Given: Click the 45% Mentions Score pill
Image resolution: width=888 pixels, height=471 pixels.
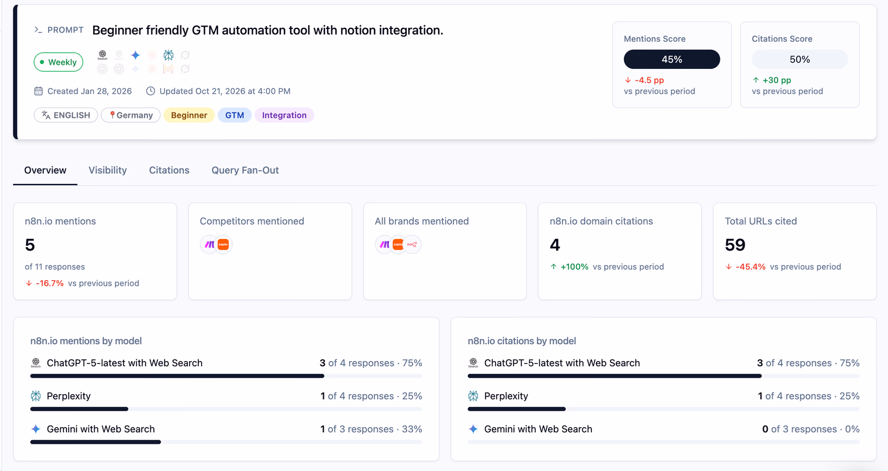Looking at the screenshot, I should [x=672, y=59].
